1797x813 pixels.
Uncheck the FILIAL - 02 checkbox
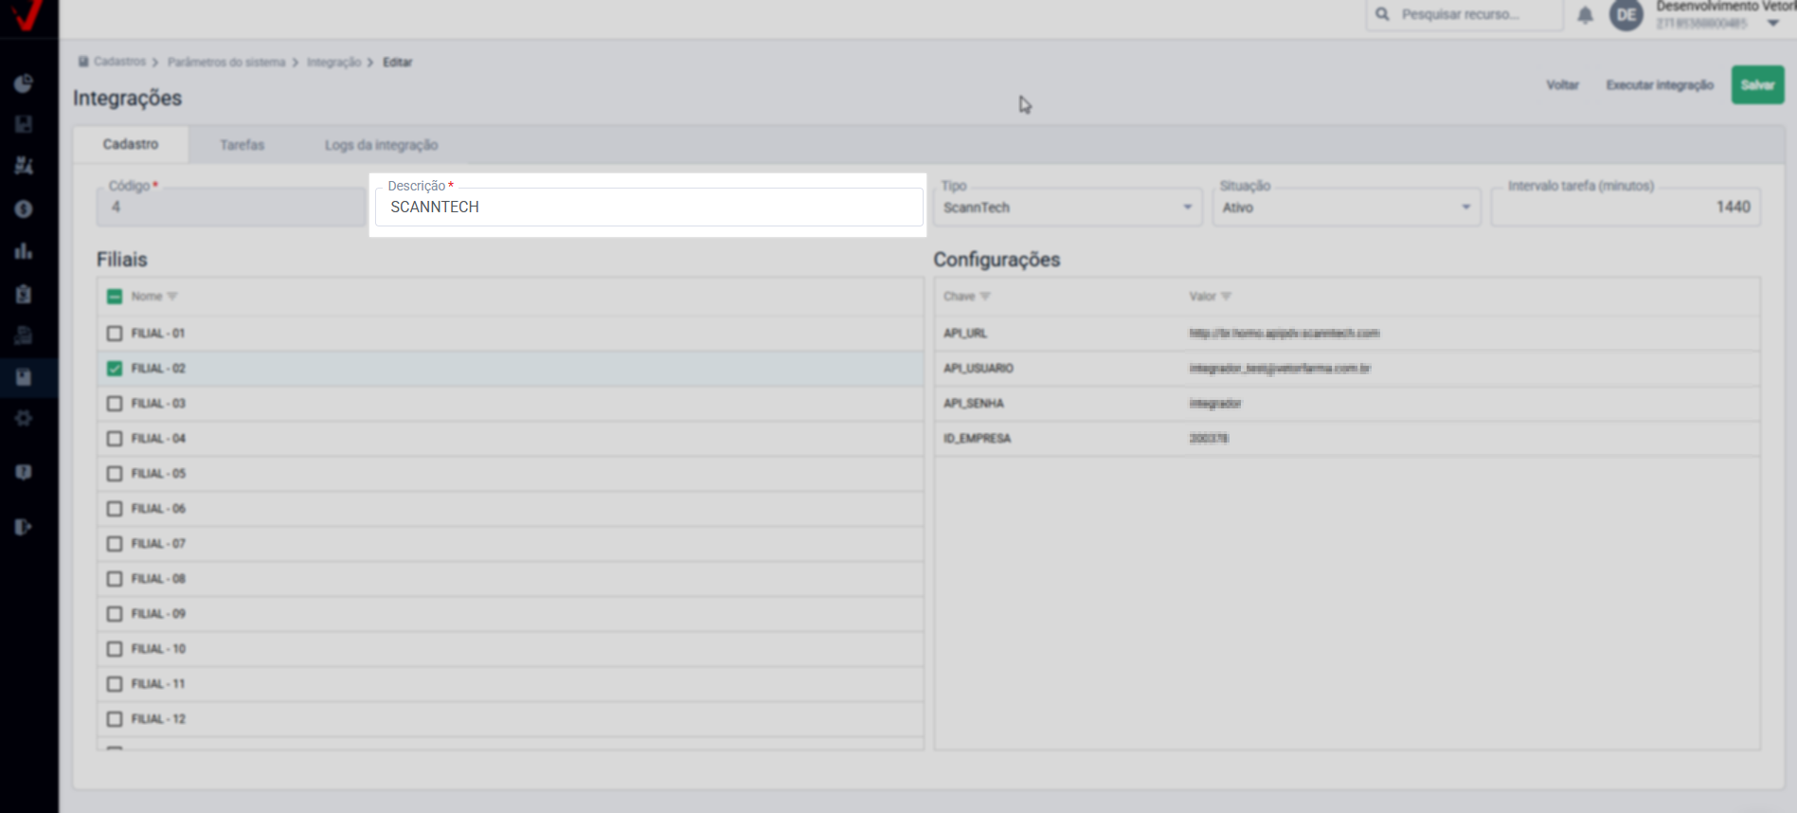[x=115, y=369]
